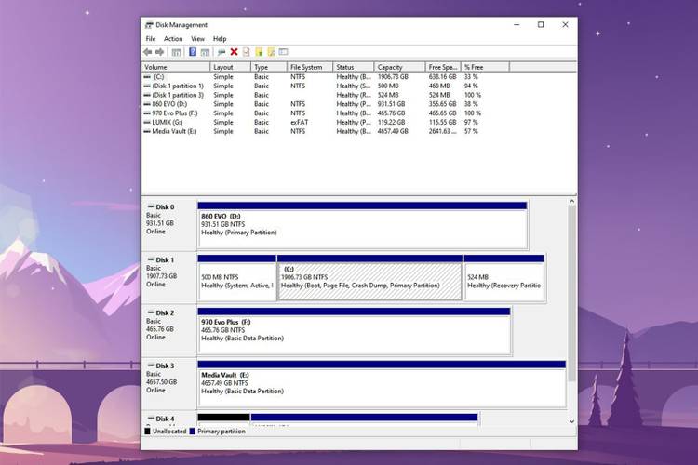The image size is (698, 465).
Task: Select 524 MB recovery partition block
Action: [503, 278]
